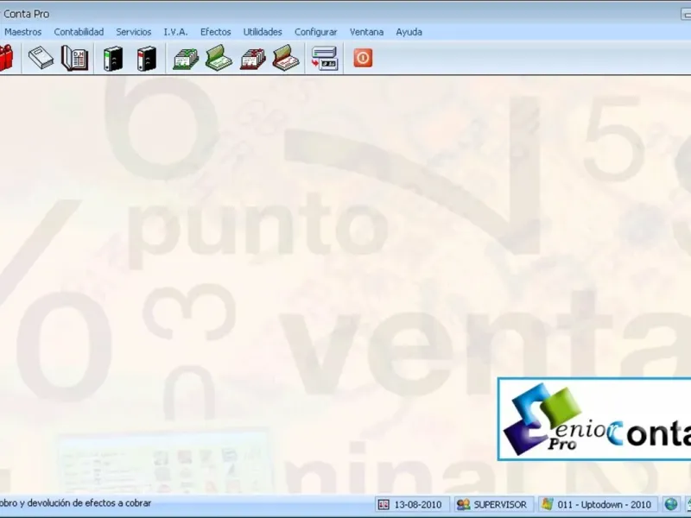Click the 011 - Uptodown - 2010 status entry
The width and height of the screenshot is (691, 518).
[604, 504]
